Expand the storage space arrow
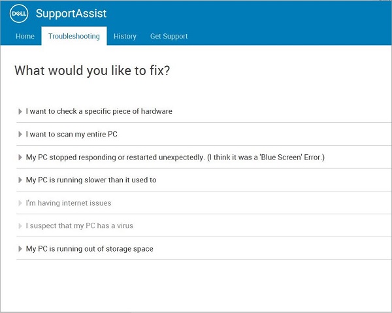 point(20,249)
